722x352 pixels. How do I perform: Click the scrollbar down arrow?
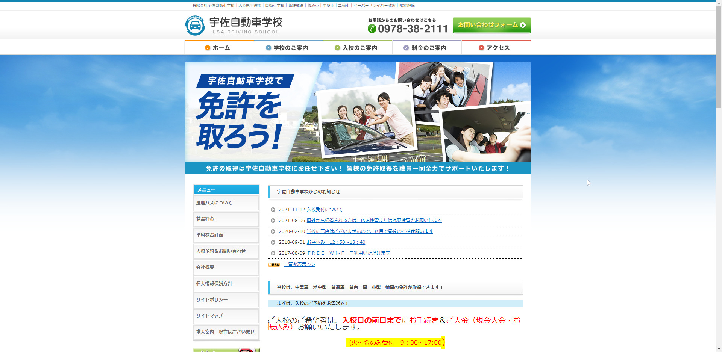(719, 349)
